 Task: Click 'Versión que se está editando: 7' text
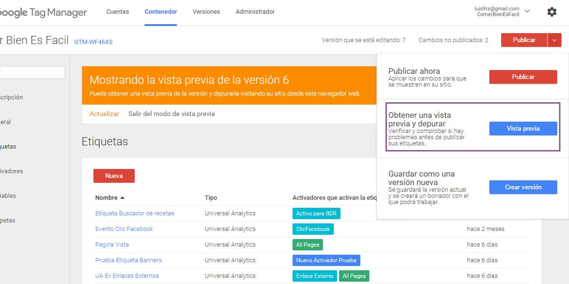pyautogui.click(x=364, y=40)
